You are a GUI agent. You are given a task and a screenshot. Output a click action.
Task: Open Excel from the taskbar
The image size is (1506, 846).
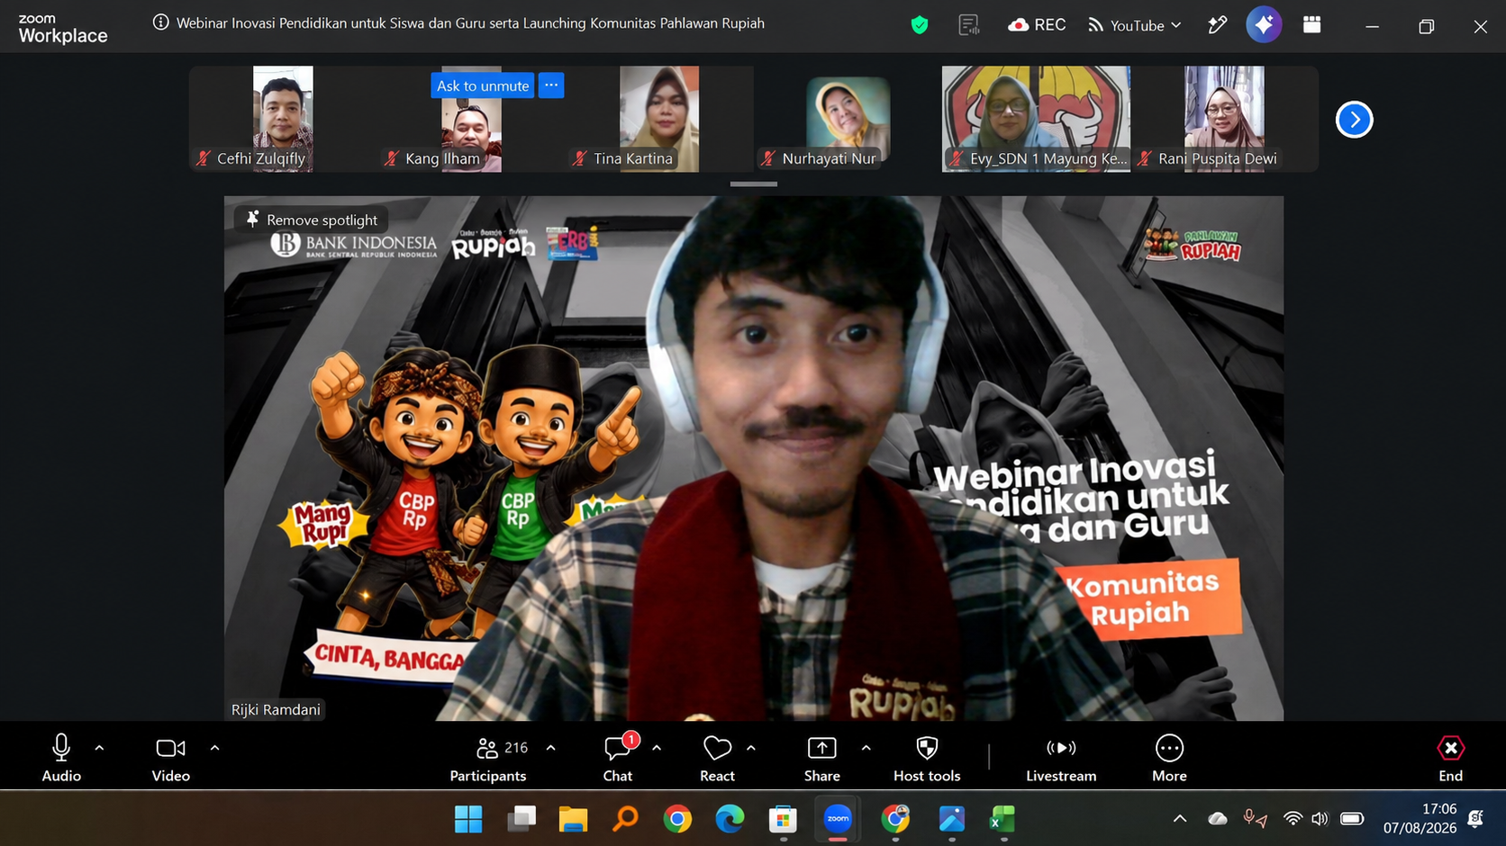1003,819
